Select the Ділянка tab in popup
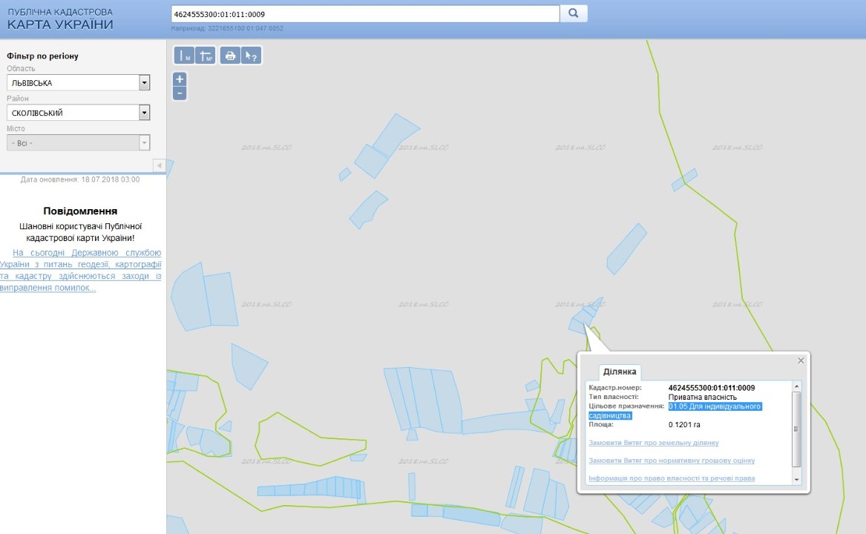Screen dimensions: 866x534 coord(619,372)
